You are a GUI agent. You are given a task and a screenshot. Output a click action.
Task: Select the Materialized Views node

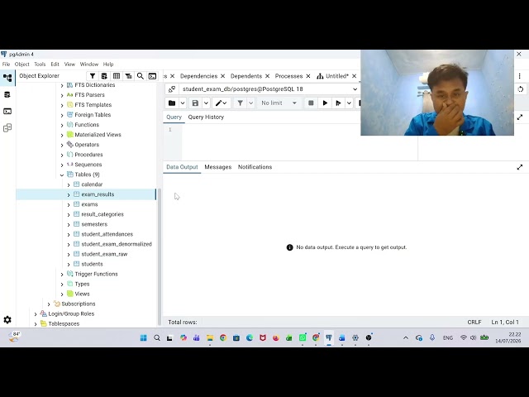pyautogui.click(x=98, y=135)
